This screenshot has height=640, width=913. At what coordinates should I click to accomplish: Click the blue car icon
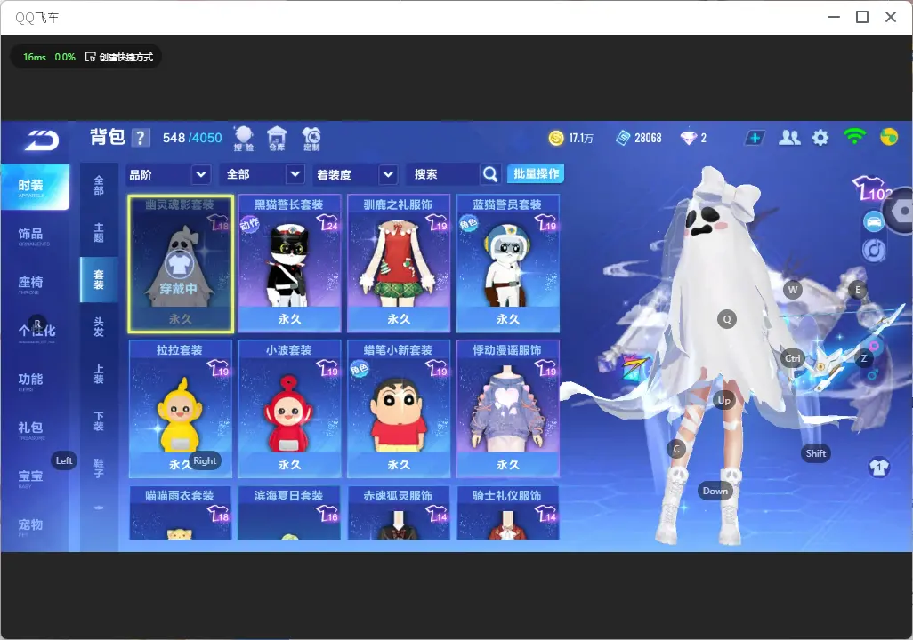874,221
